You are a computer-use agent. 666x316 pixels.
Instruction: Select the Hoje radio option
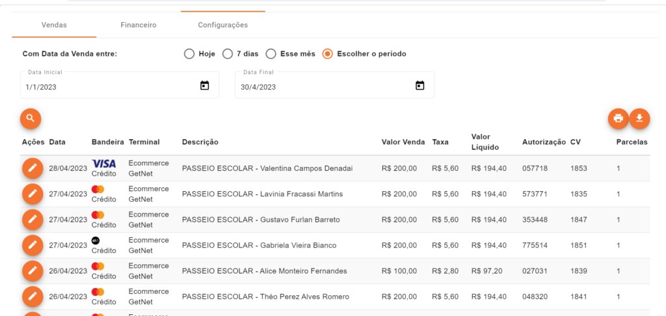pos(189,54)
